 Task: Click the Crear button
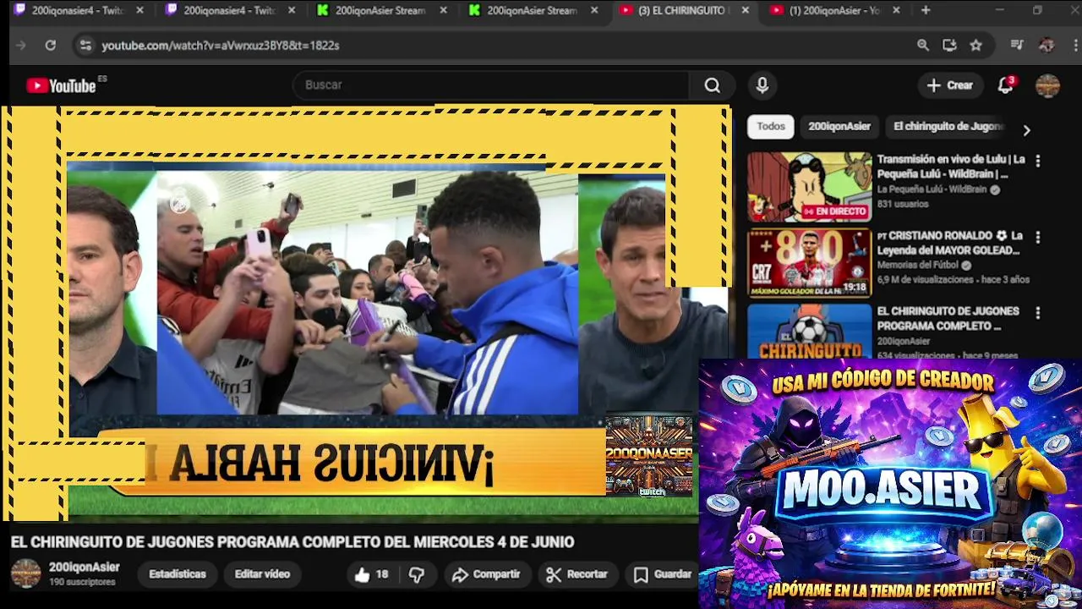point(950,85)
